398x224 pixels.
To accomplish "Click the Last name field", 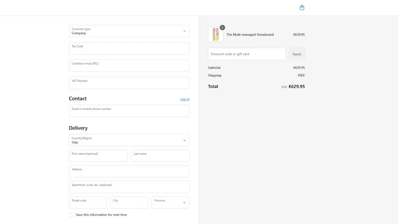I will [x=160, y=156].
